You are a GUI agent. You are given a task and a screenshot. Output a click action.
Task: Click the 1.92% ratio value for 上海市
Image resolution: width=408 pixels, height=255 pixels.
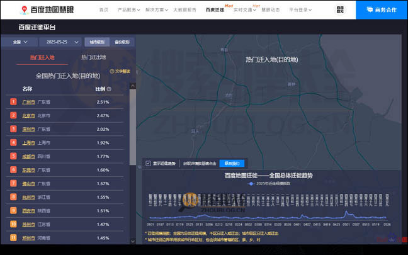103,143
